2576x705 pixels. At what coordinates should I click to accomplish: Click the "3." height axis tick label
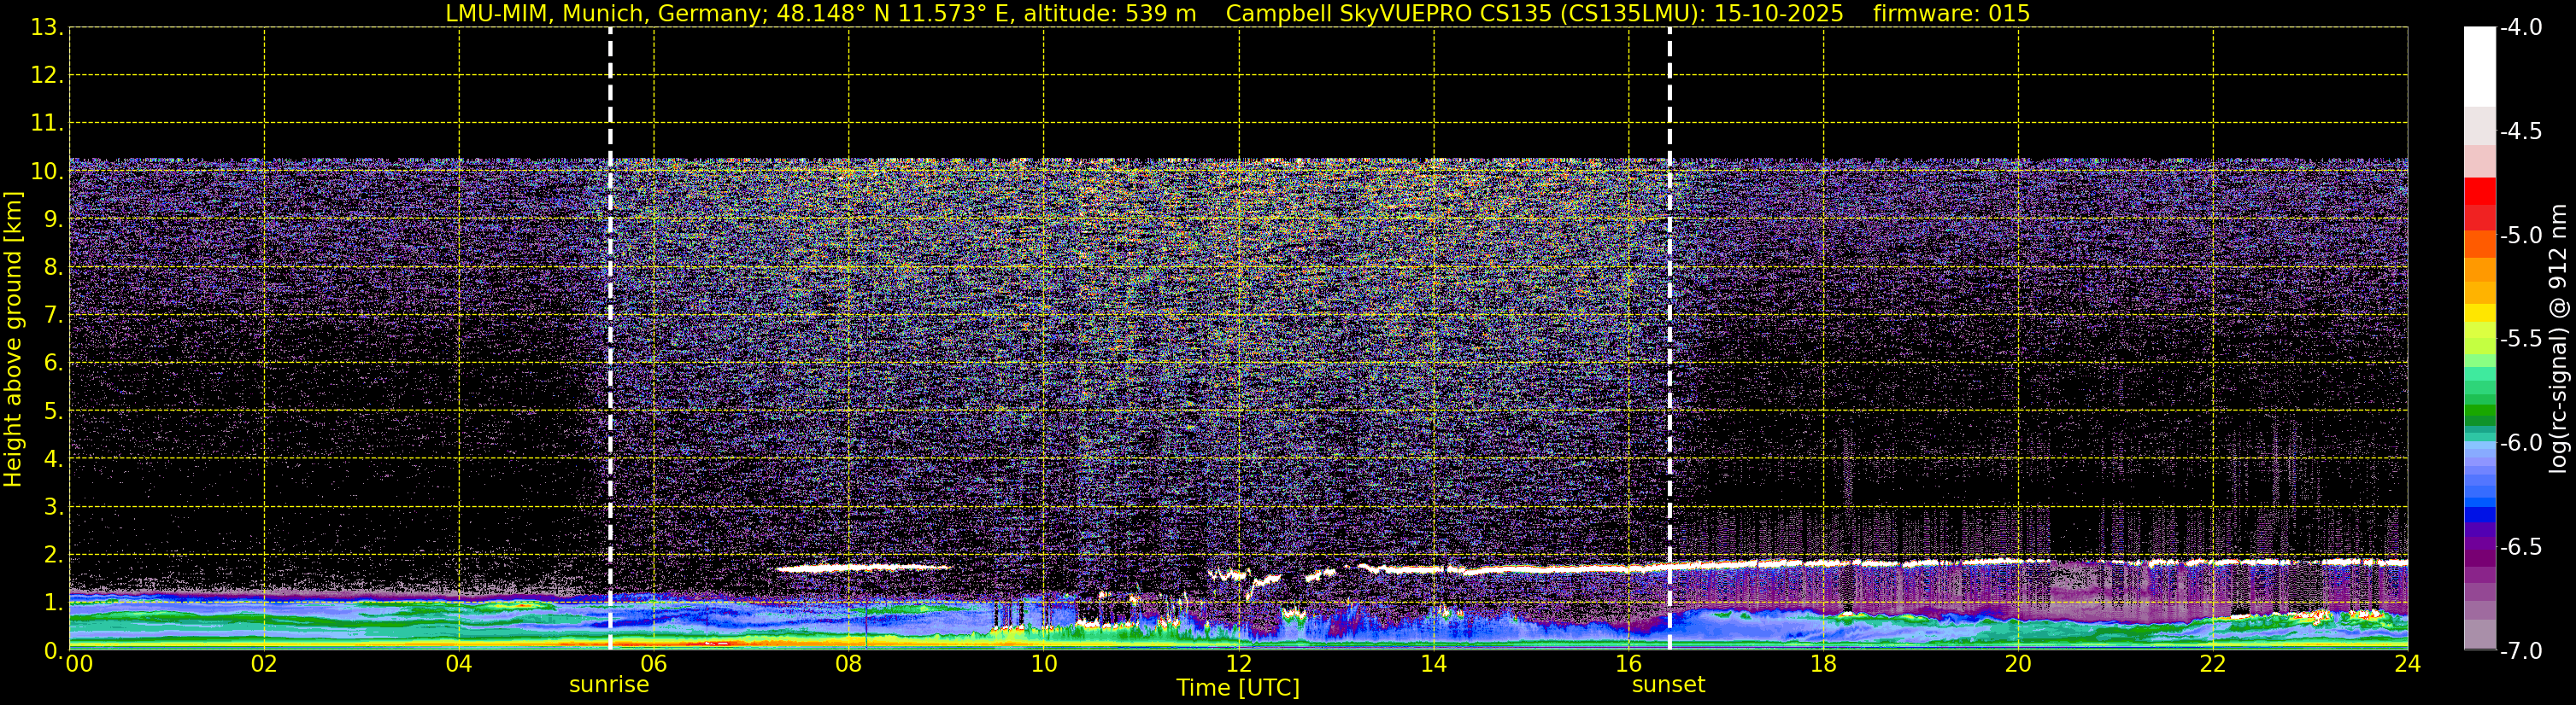click(x=53, y=507)
